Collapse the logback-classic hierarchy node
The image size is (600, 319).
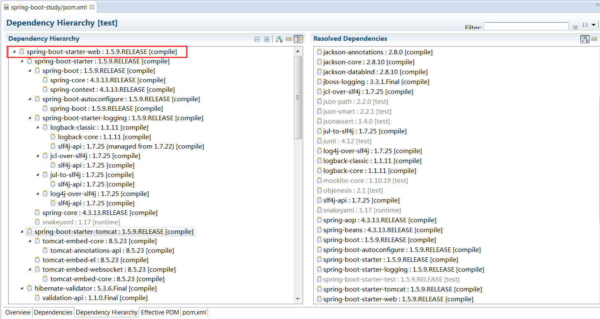[x=37, y=128]
